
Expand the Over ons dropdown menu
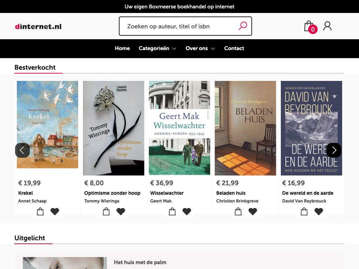(x=200, y=48)
